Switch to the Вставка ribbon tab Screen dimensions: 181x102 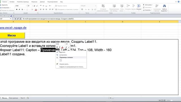tap(12, 2)
